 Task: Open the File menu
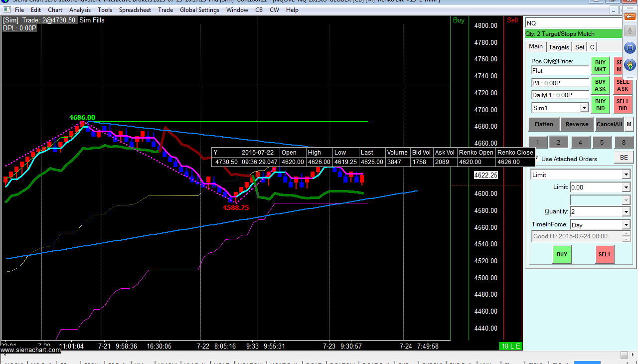pos(19,9)
